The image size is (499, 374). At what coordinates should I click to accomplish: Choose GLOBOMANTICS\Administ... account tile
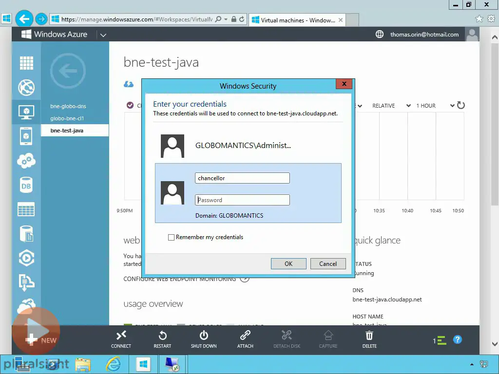[248, 146]
